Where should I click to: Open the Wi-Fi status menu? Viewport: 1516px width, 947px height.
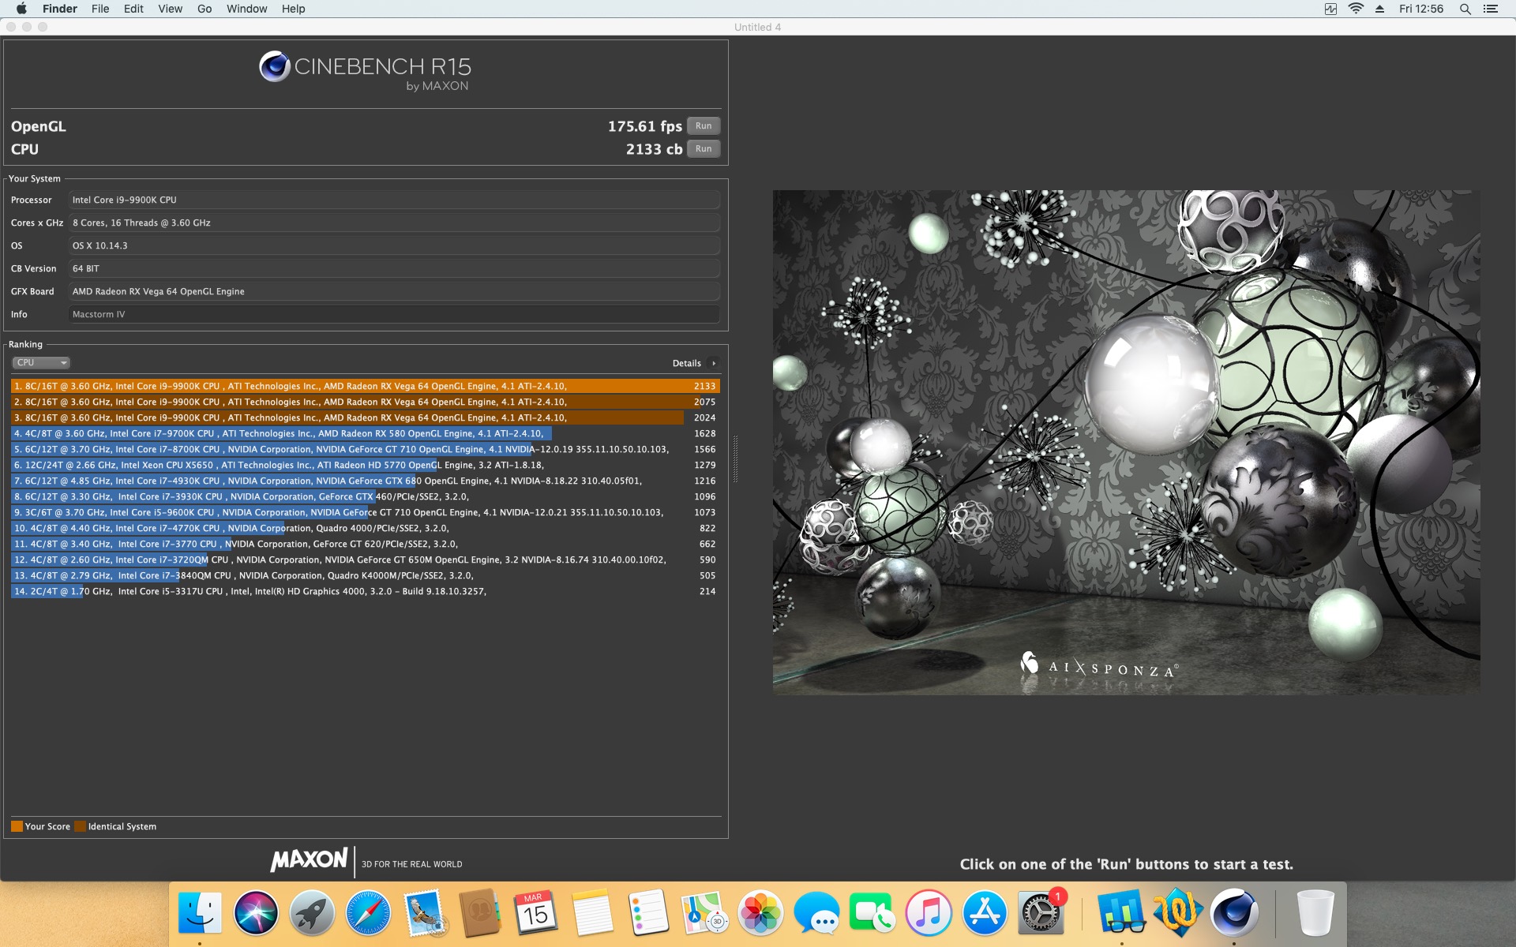(1356, 9)
